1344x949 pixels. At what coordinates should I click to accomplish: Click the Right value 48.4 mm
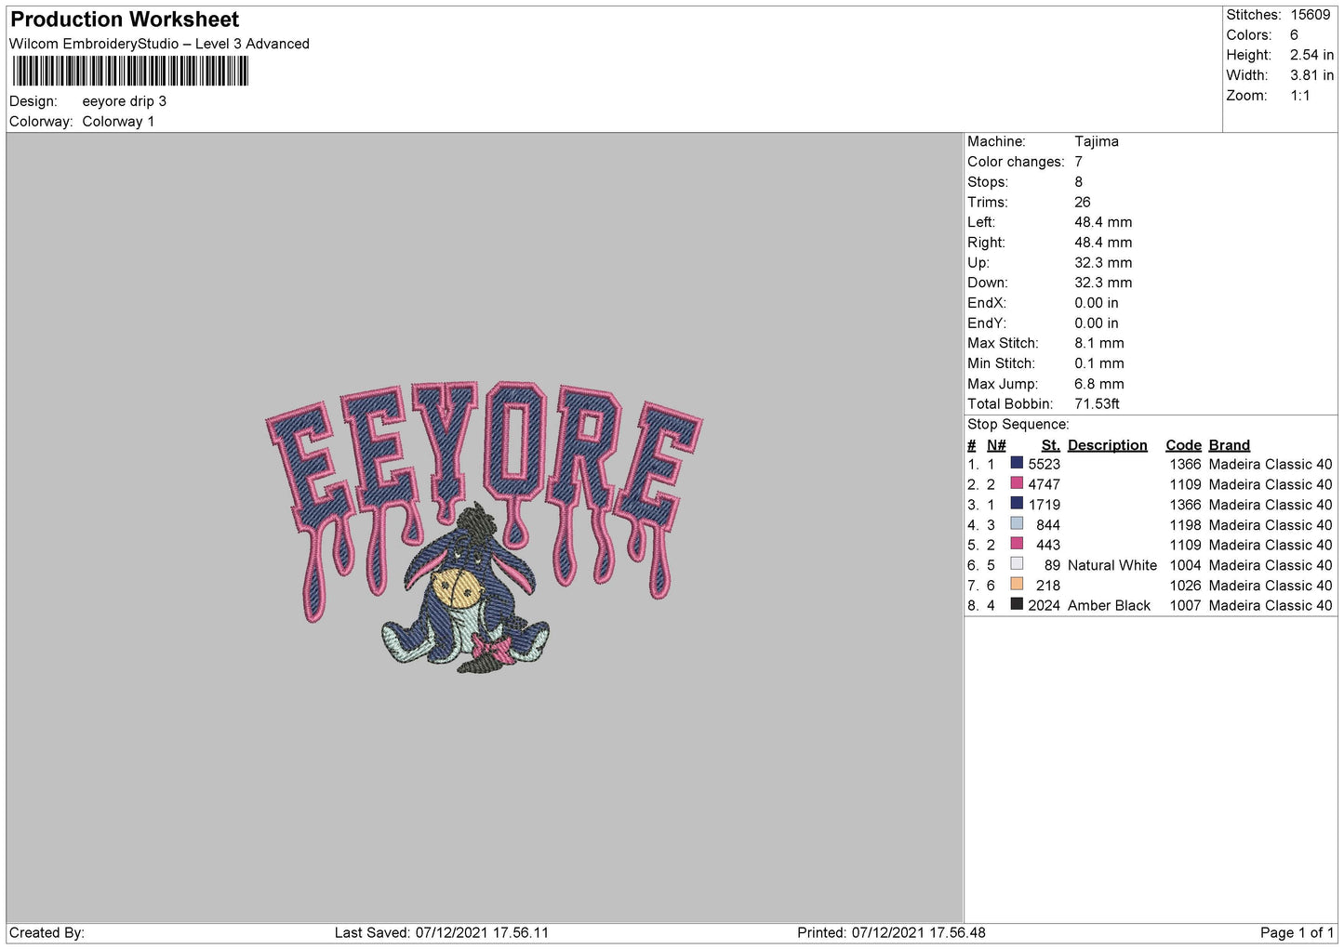tap(1103, 243)
